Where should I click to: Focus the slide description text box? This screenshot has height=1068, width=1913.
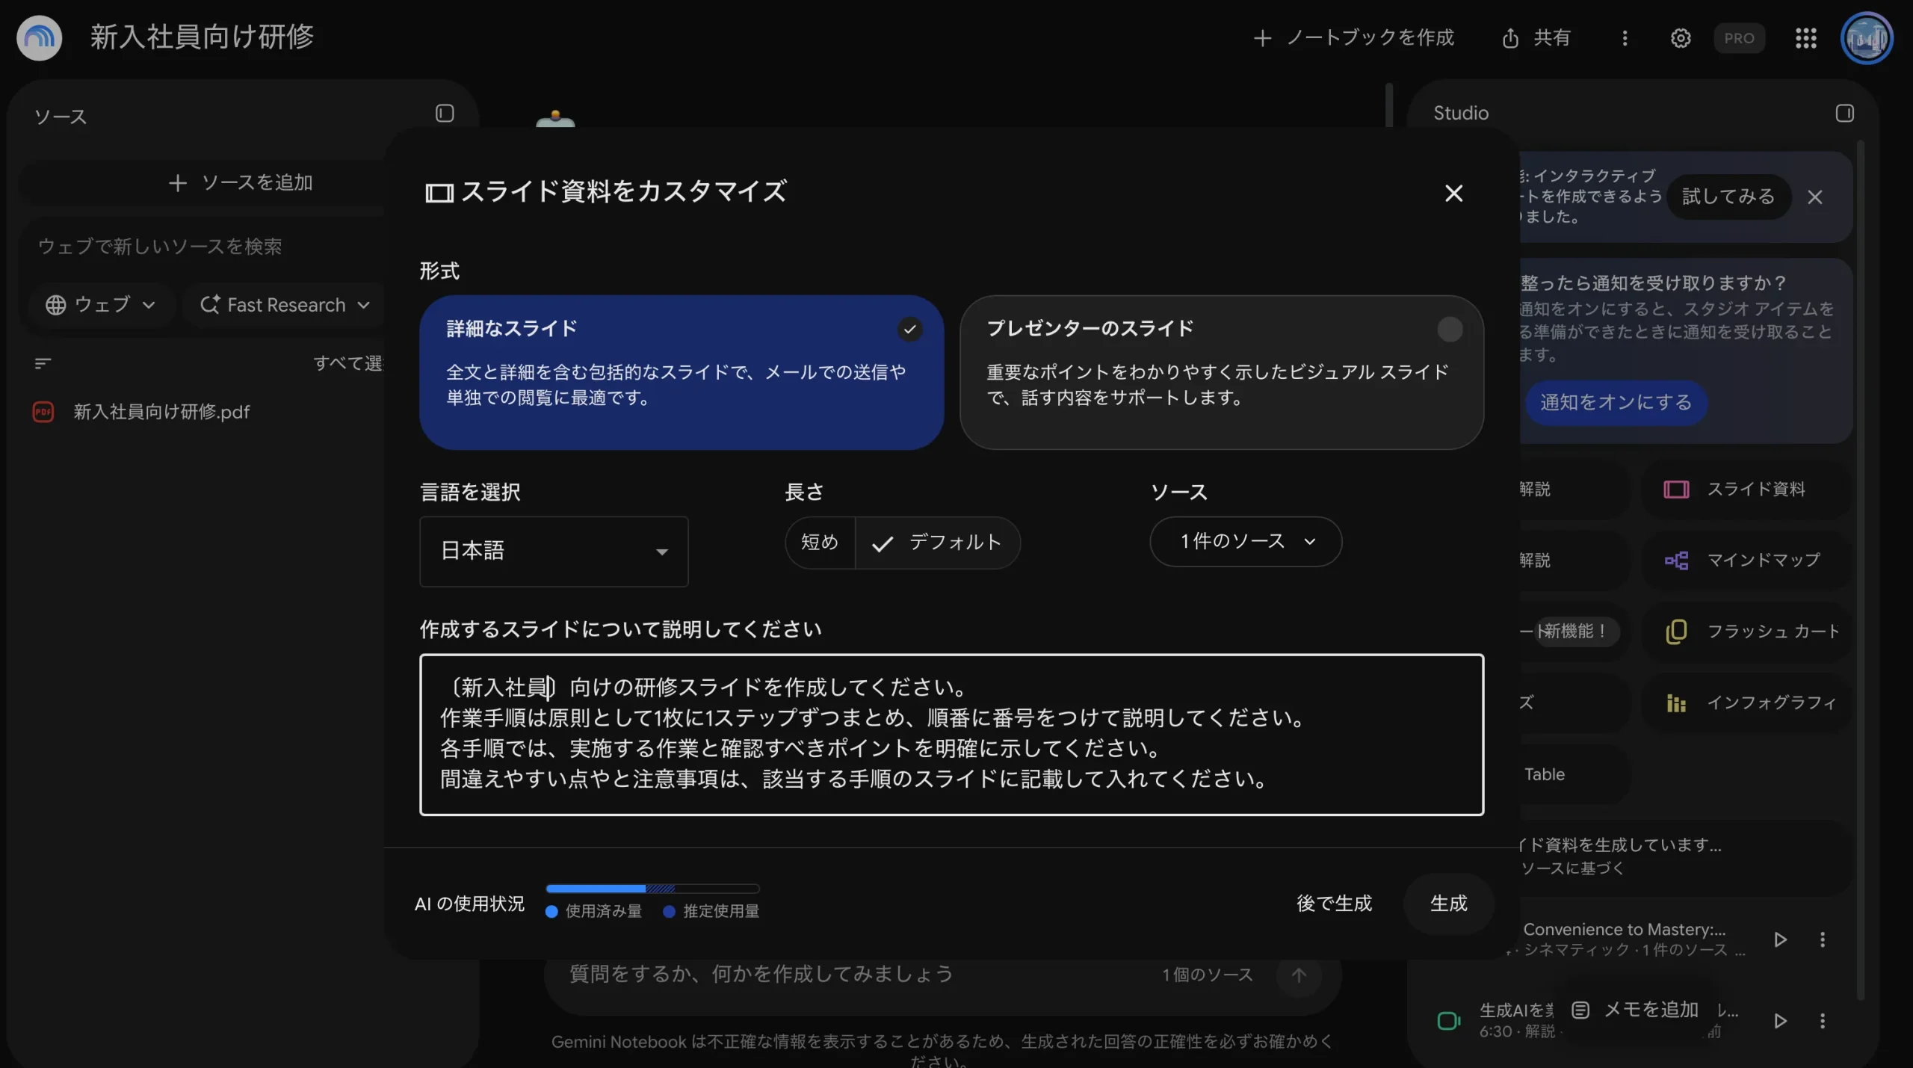(x=951, y=735)
